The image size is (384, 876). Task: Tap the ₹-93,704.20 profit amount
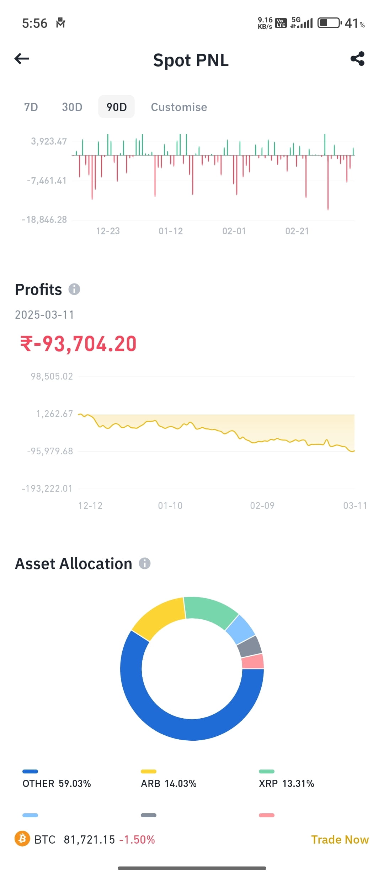pyautogui.click(x=78, y=344)
